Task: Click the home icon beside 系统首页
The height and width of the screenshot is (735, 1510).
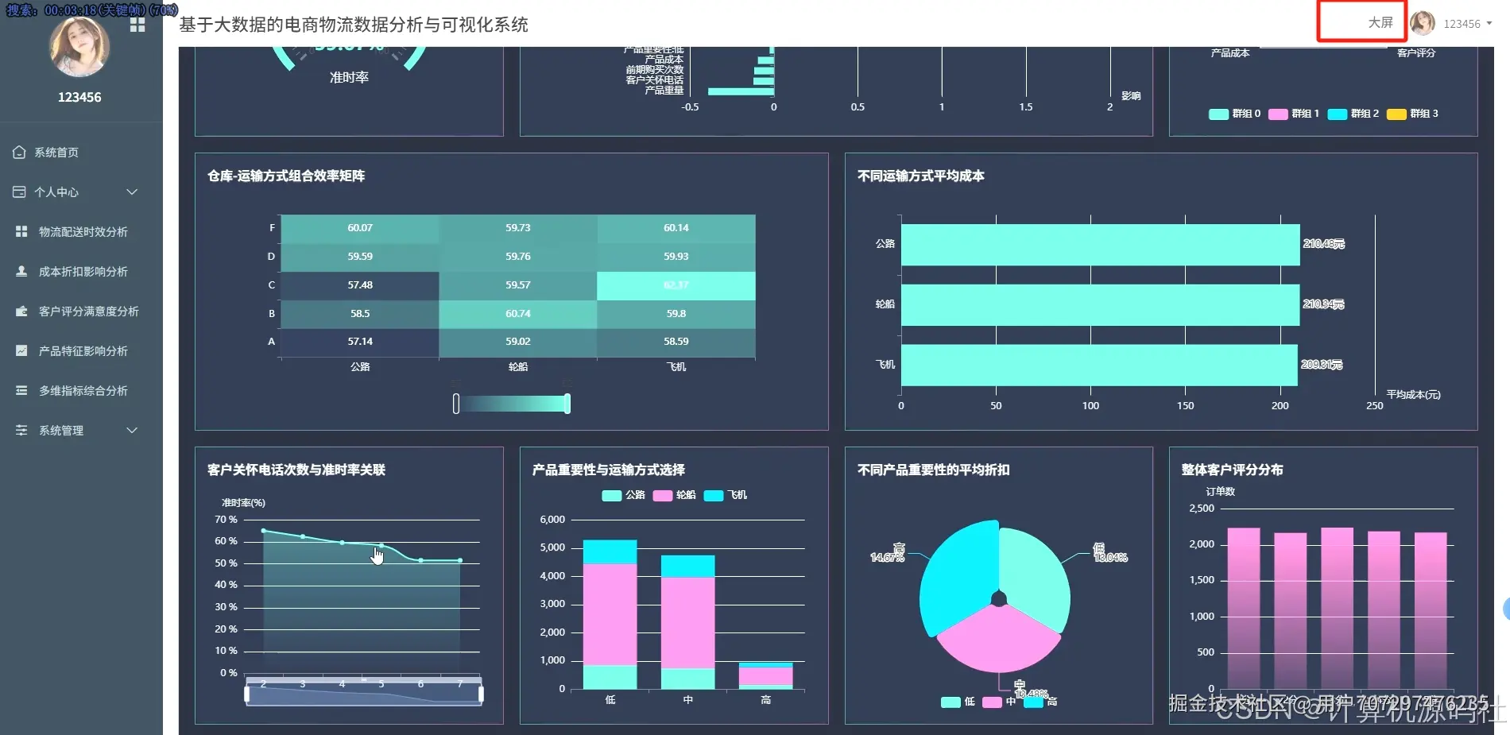Action: tap(19, 152)
